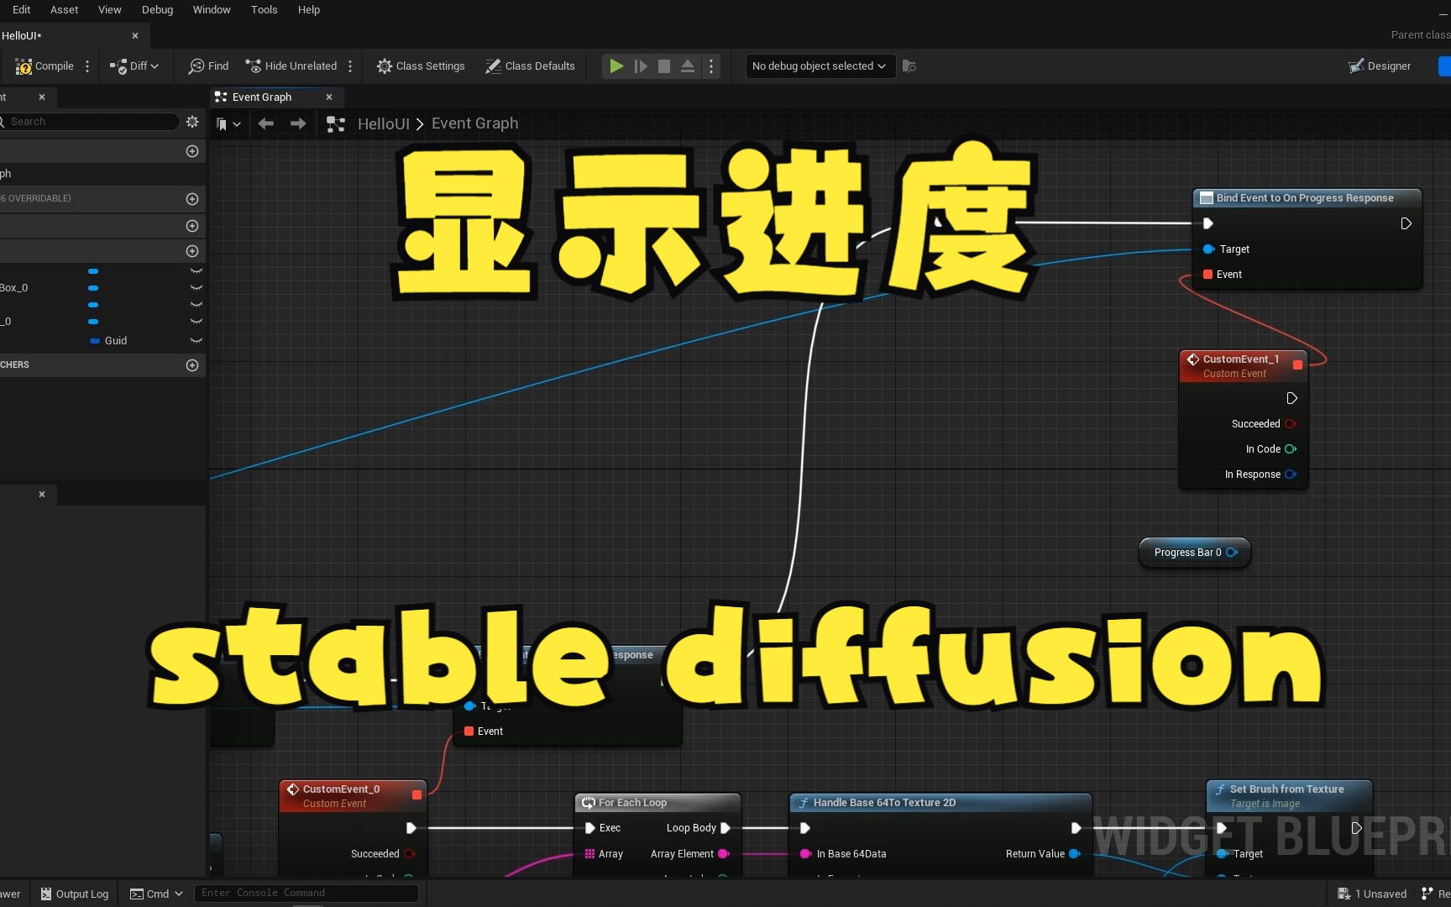Select Handle Base 64To Texture 2D node
This screenshot has width=1451, height=907.
tap(940, 803)
